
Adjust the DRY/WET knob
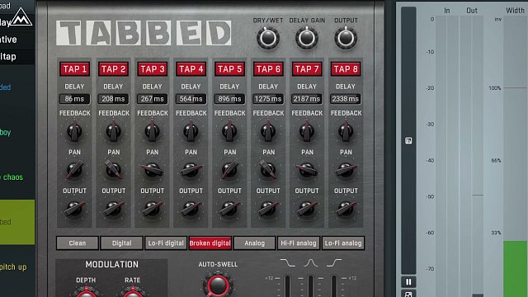click(268, 38)
